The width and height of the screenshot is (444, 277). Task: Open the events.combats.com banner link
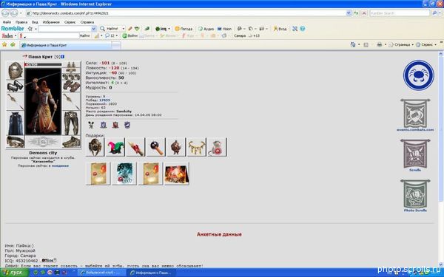[x=415, y=115]
